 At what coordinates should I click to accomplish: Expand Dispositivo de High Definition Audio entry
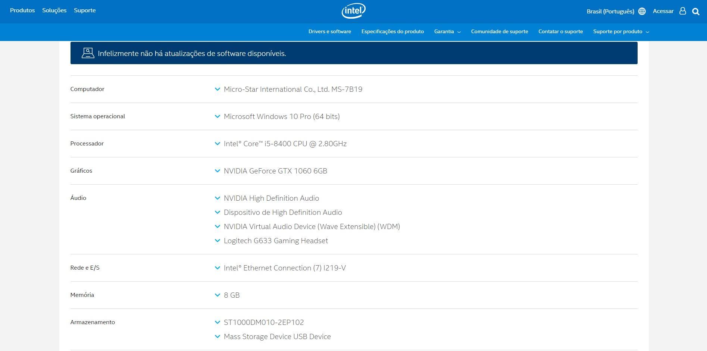coord(278,212)
